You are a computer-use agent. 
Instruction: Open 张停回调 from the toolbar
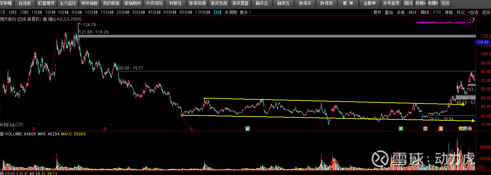197,3
